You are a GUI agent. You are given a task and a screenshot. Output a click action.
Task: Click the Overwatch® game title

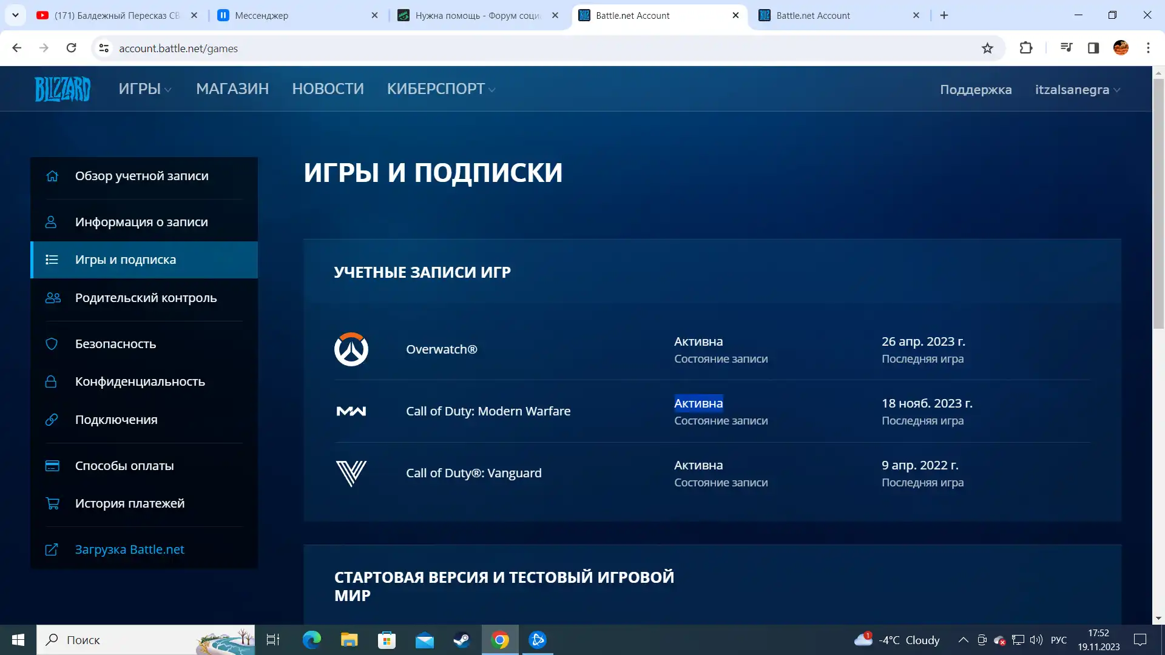(x=441, y=349)
